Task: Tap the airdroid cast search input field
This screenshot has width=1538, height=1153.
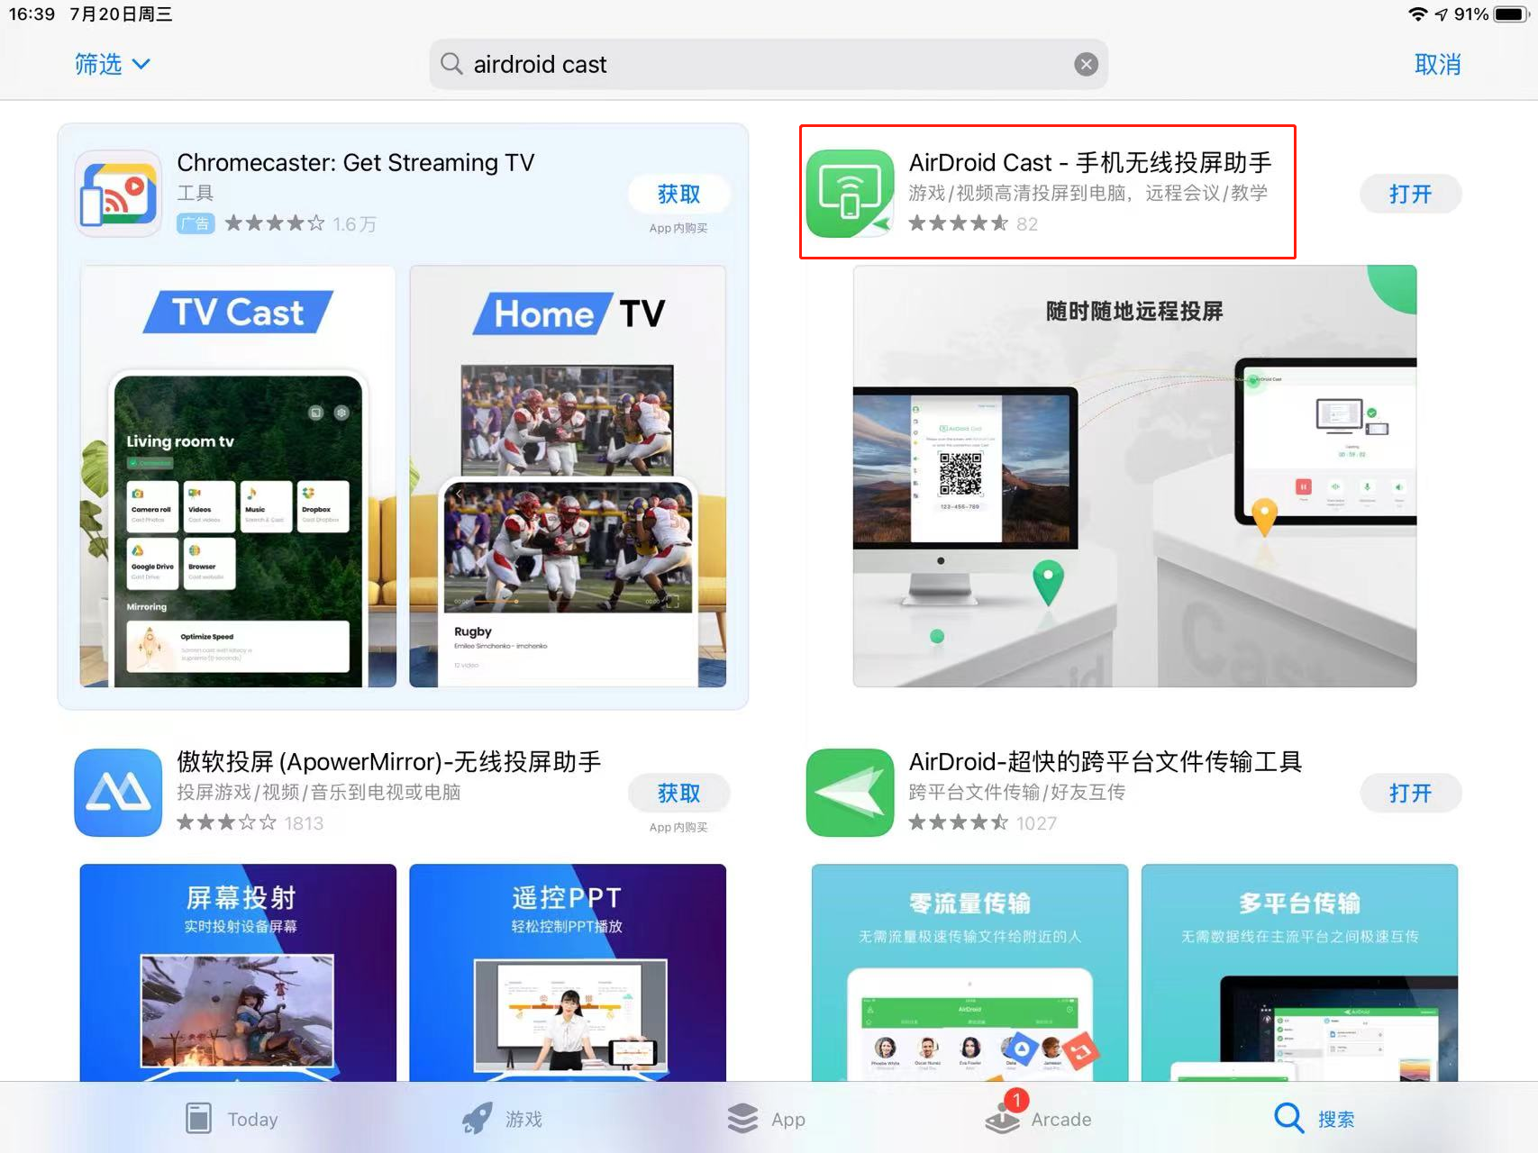Action: click(x=766, y=64)
